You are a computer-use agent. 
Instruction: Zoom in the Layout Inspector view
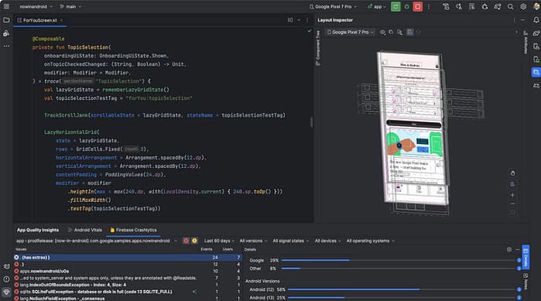coord(512,195)
